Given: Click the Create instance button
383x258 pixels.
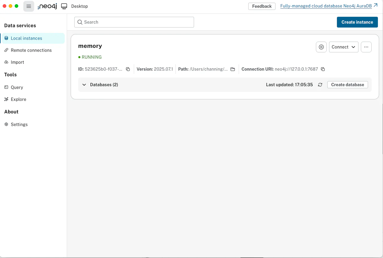Looking at the screenshot, I should coord(357,22).
